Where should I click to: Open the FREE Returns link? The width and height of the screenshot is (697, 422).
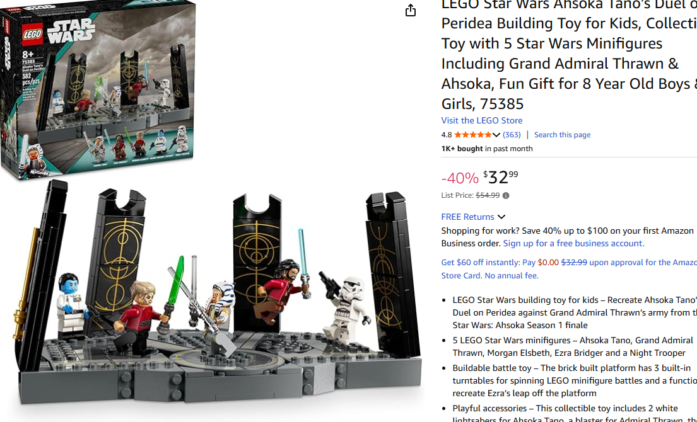467,217
